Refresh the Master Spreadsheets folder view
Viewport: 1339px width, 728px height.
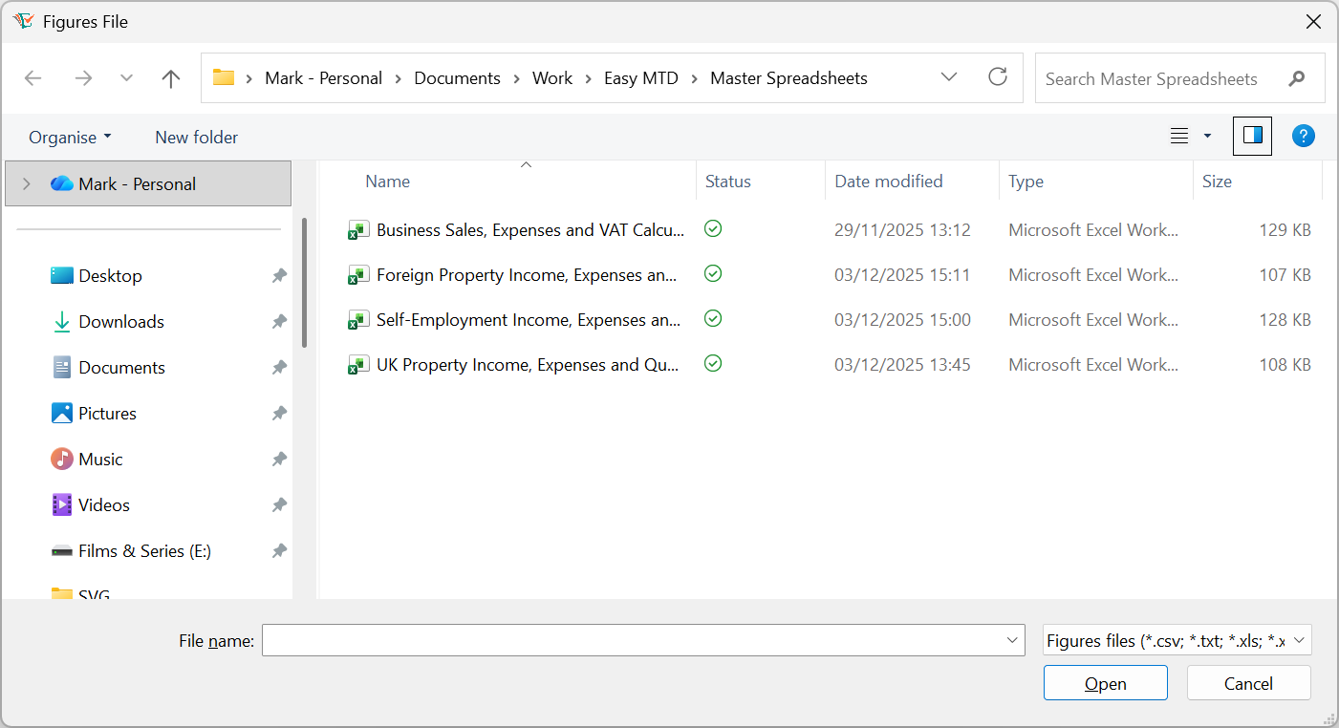[x=998, y=77]
